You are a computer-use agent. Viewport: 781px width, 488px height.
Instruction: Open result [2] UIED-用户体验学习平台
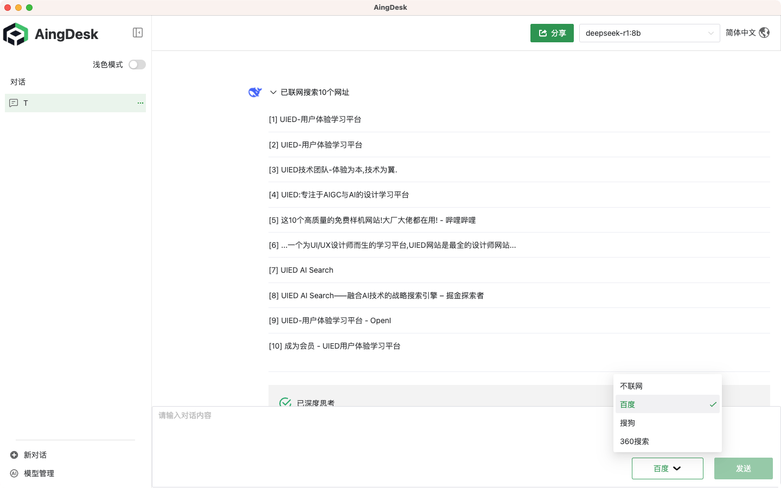point(316,145)
